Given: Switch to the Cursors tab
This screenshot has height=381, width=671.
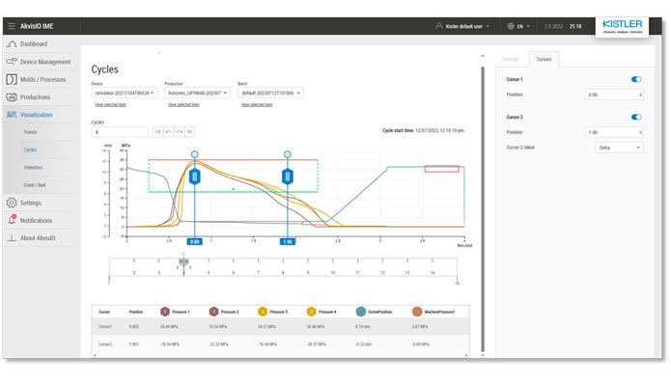Looking at the screenshot, I should (544, 60).
